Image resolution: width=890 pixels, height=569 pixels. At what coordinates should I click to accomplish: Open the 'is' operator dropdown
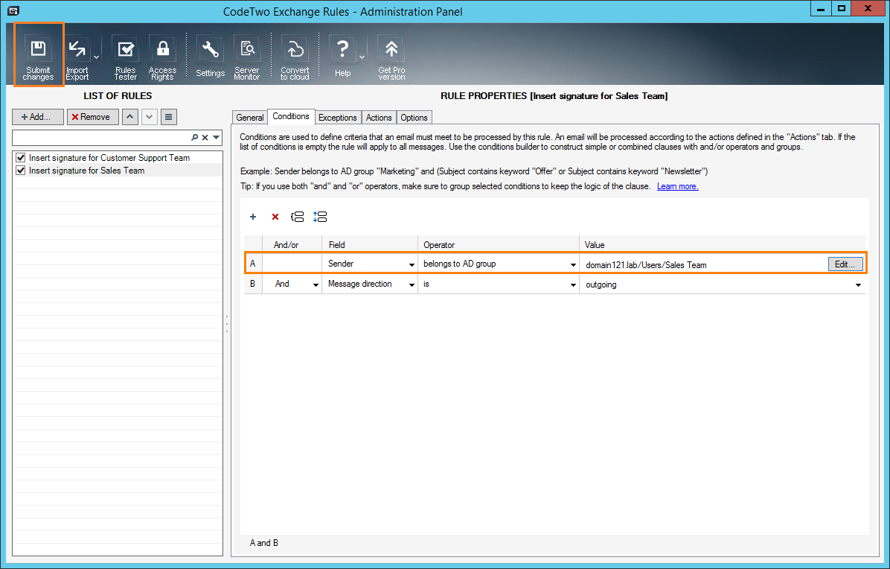[573, 284]
